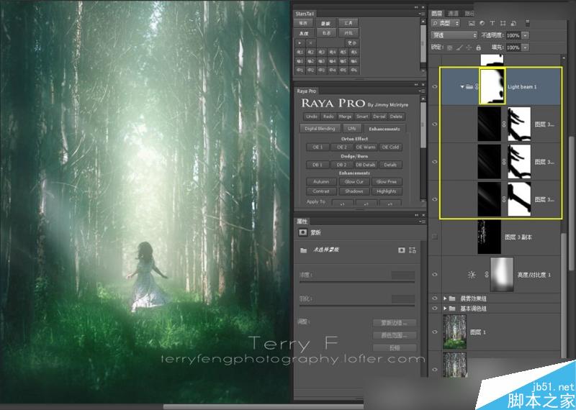576x410 pixels.
Task: Apply OE Warm Orton effect
Action: pyautogui.click(x=366, y=147)
